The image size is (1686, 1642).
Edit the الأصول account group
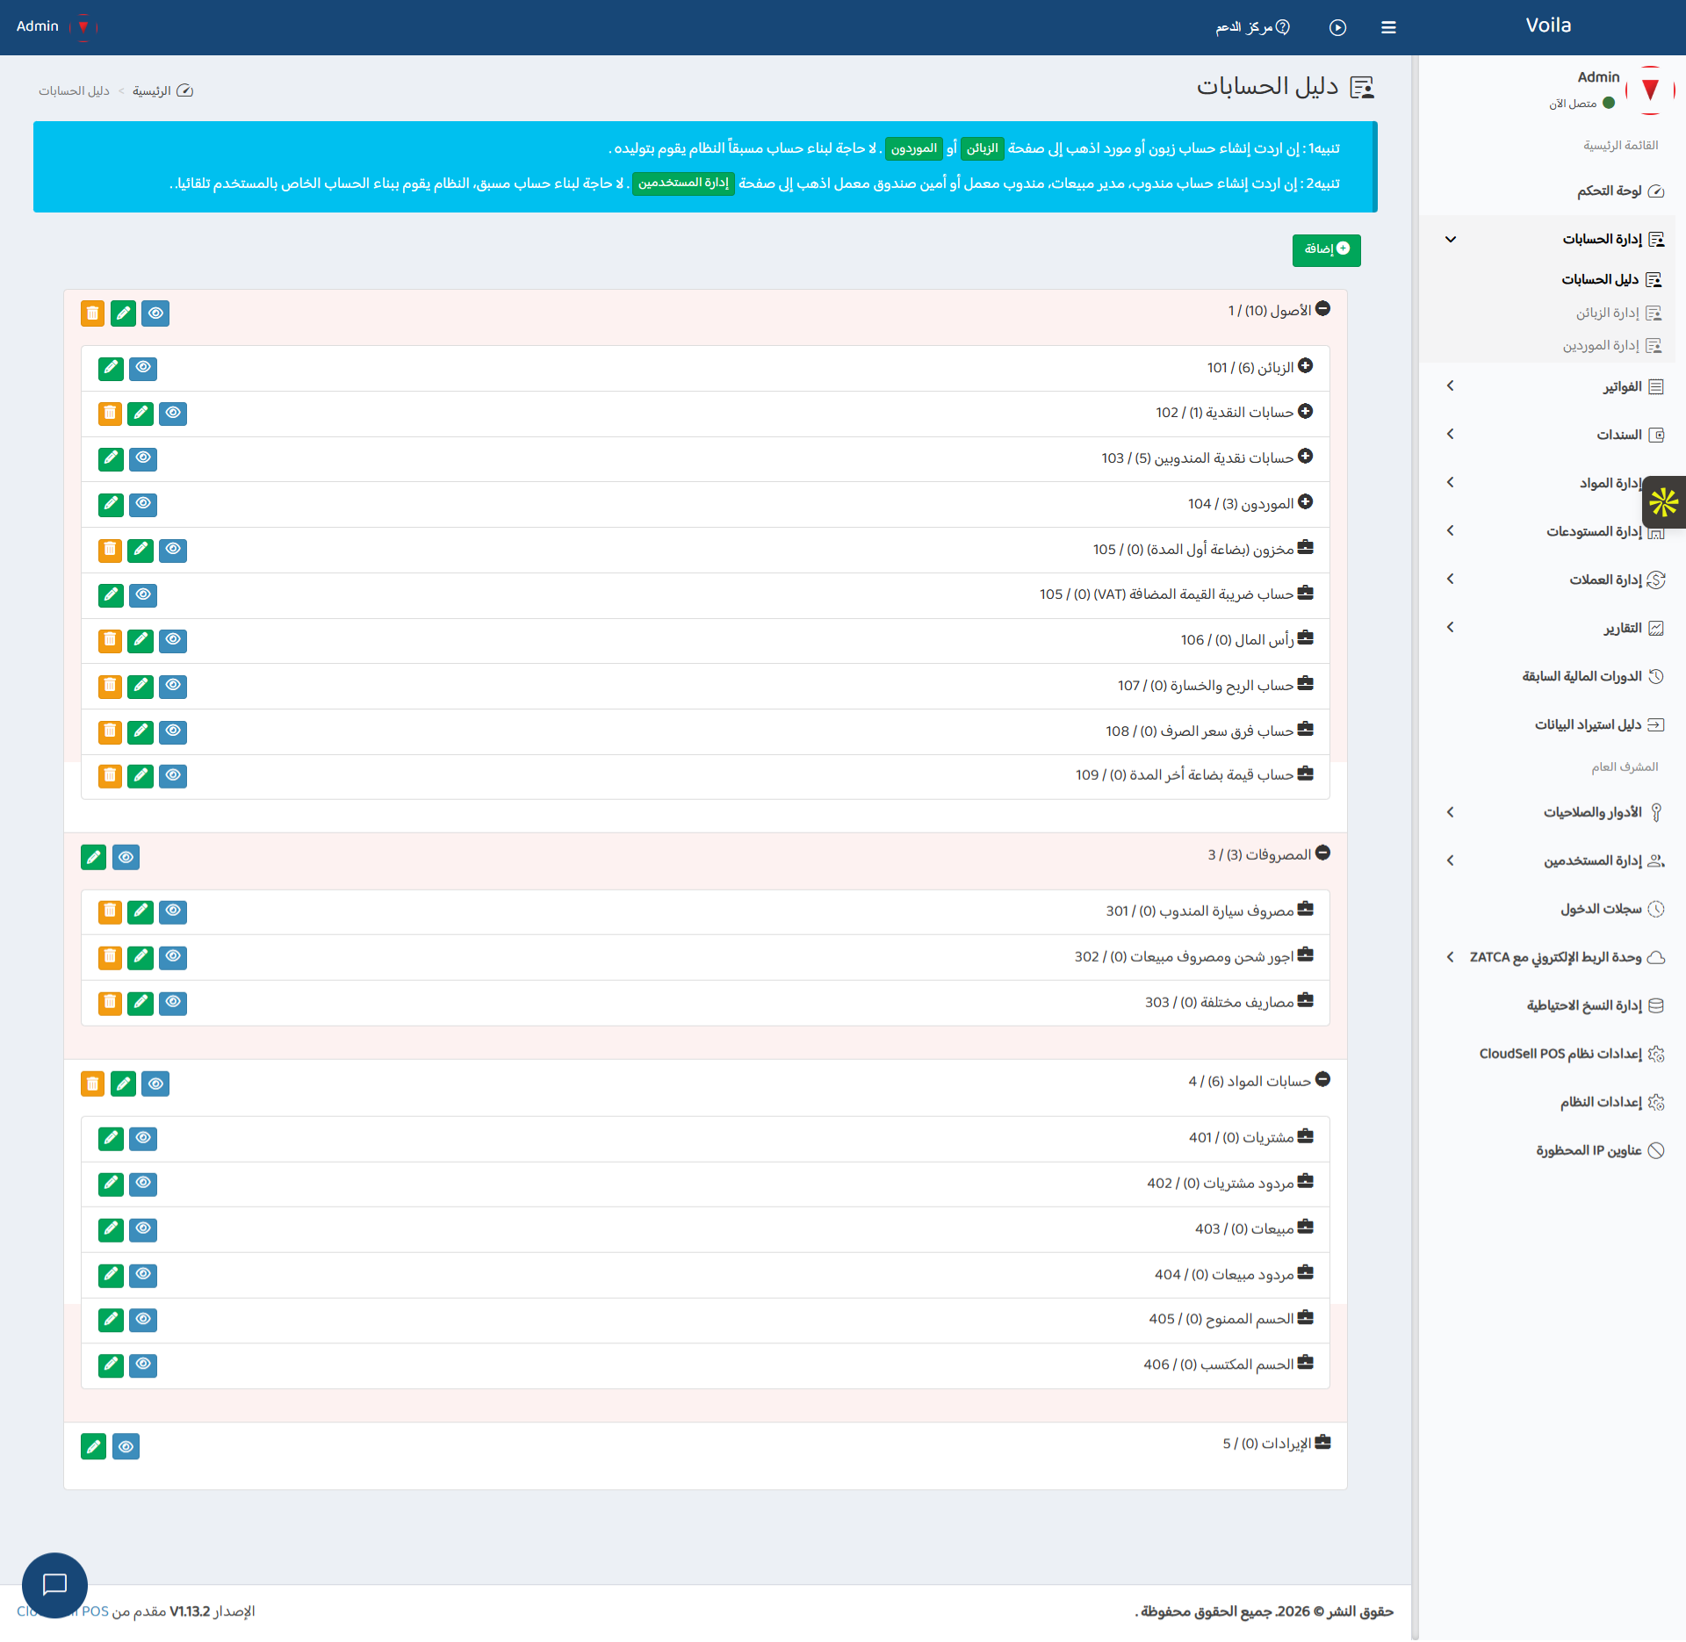tap(123, 313)
